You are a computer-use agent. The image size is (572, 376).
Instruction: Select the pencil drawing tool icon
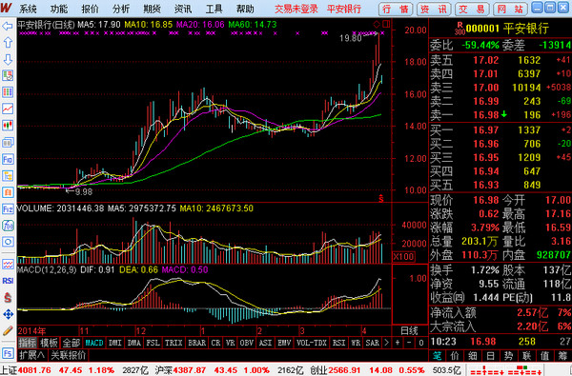tap(8, 330)
